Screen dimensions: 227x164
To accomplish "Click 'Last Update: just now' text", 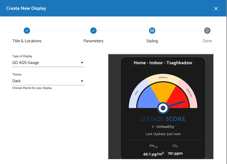I will click(163, 134).
